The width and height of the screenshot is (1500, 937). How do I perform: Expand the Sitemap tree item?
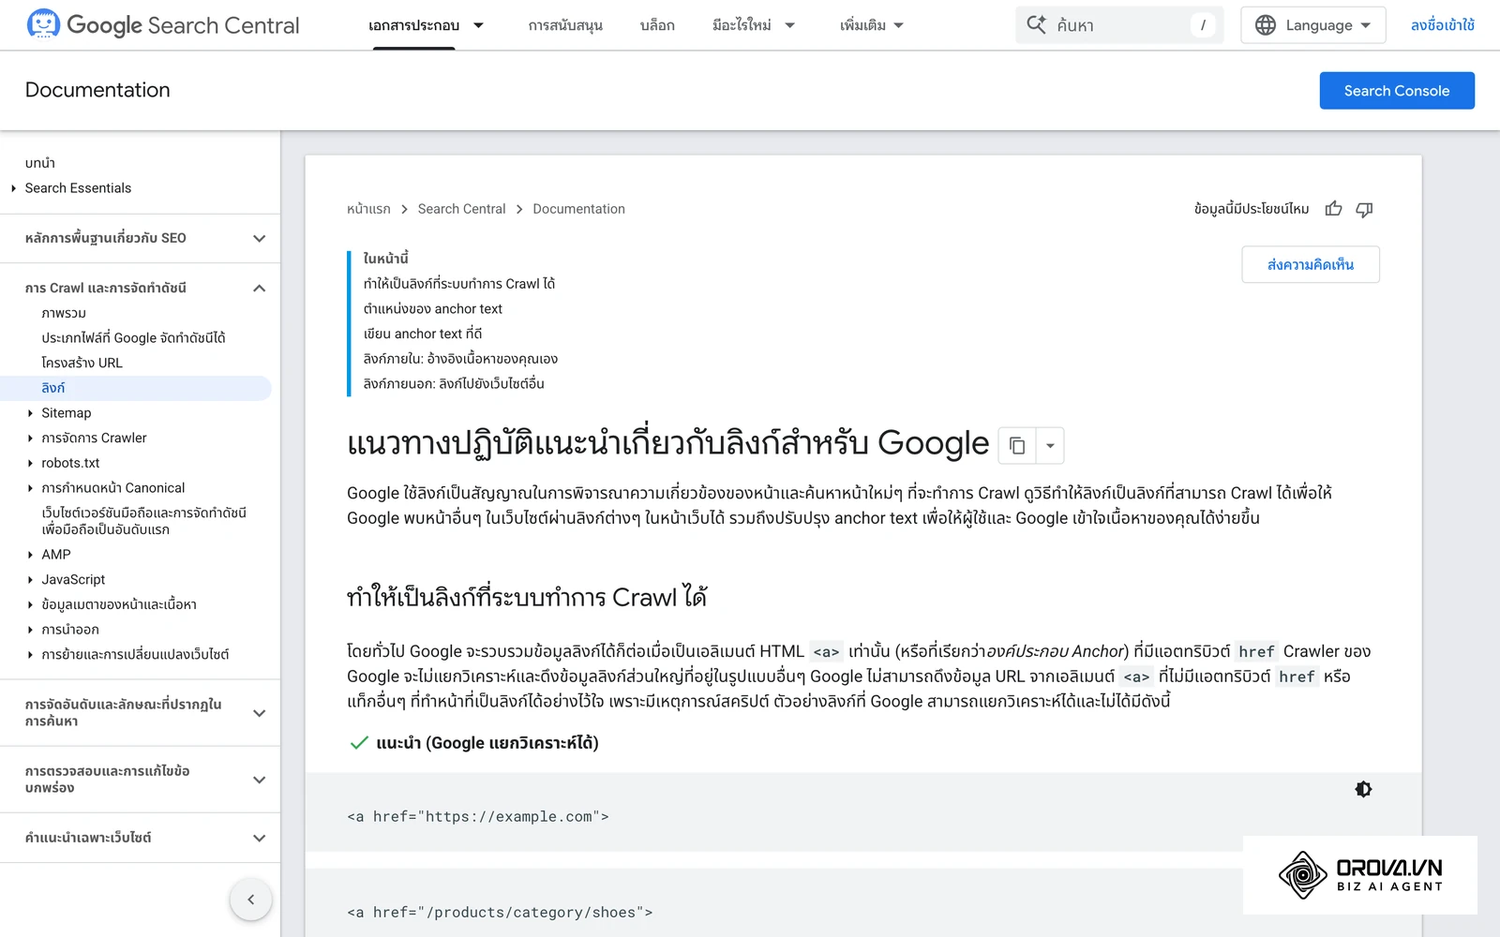point(30,413)
